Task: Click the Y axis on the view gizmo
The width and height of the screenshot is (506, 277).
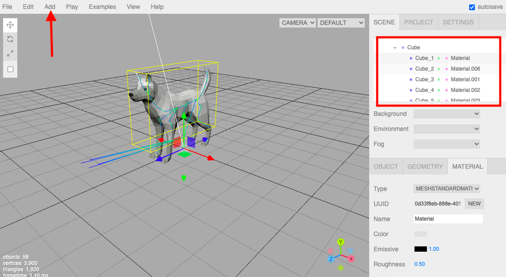Action: [341, 242]
